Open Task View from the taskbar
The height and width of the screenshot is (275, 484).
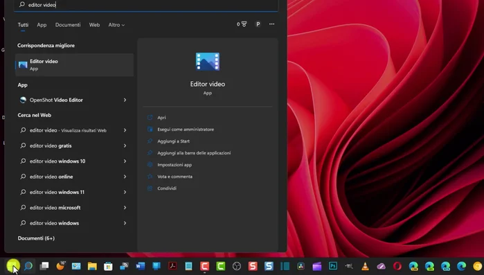pos(44,266)
